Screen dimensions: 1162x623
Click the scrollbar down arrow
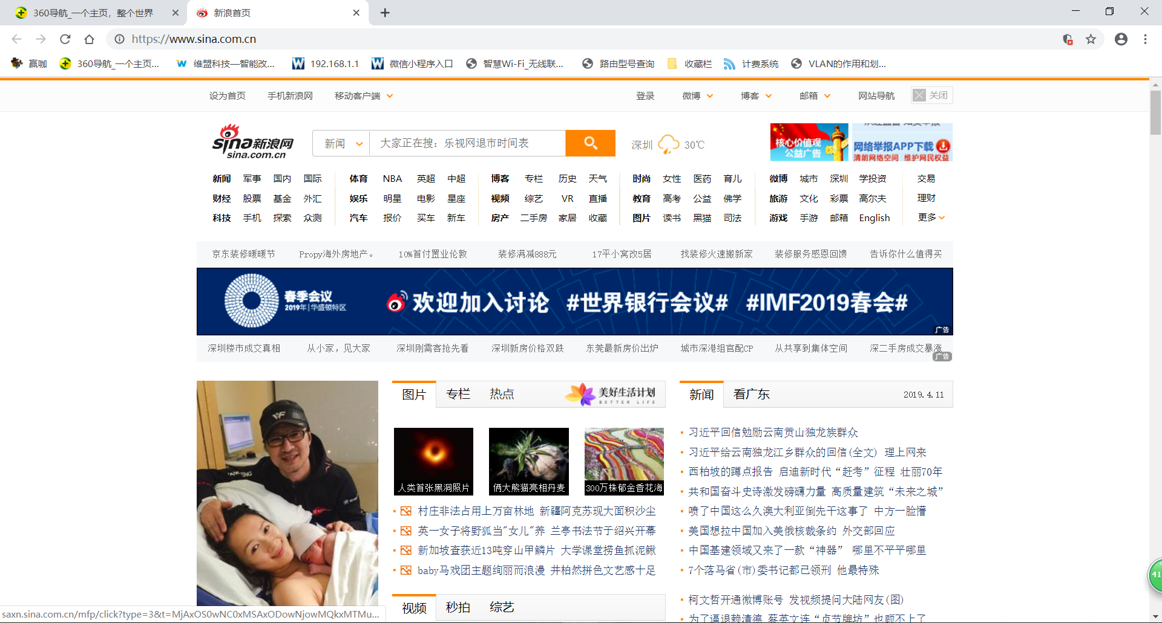(1156, 617)
